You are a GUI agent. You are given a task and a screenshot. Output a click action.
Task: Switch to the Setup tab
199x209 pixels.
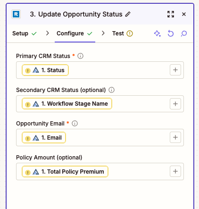click(25, 33)
